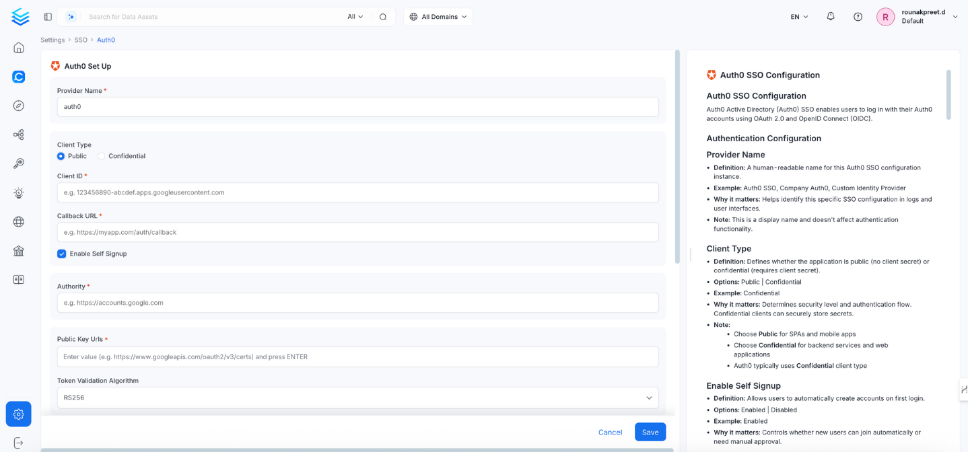Open the Domains globe icon

coord(18,221)
